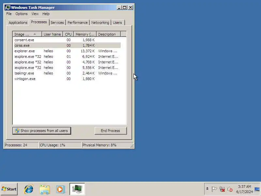Select the Processes tab
Viewport: 261px width, 196px height.
click(39, 22)
